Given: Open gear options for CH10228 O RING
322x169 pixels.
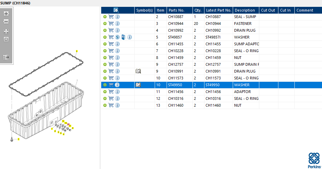Looking at the screenshot, I should tap(105, 51).
